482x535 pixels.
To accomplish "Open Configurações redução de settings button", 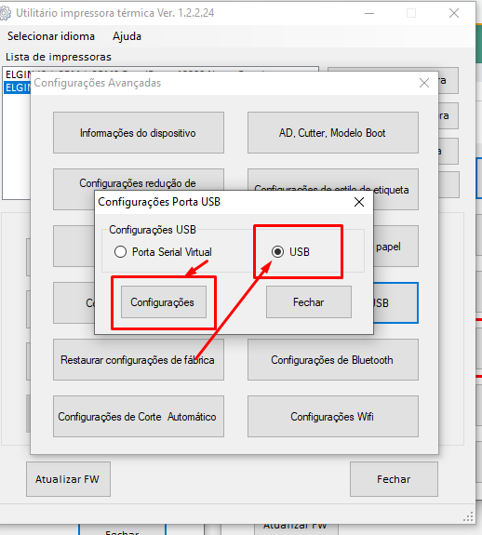I will 139,183.
